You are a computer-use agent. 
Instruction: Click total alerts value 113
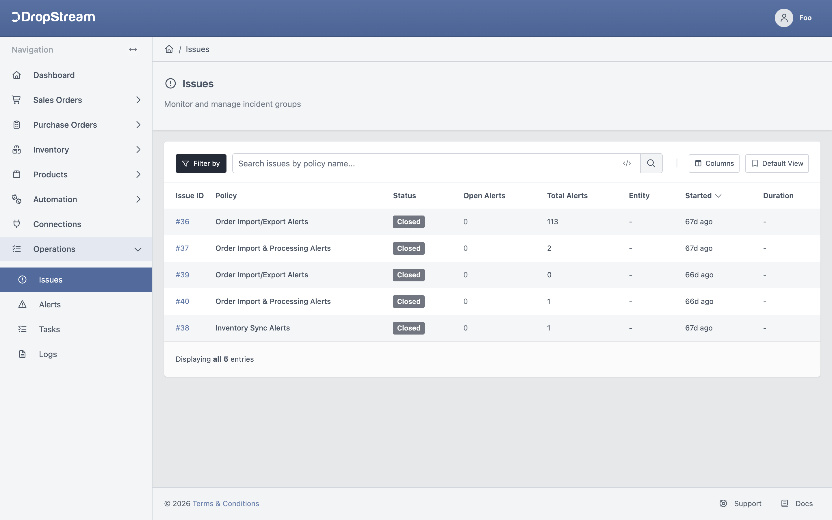[552, 222]
